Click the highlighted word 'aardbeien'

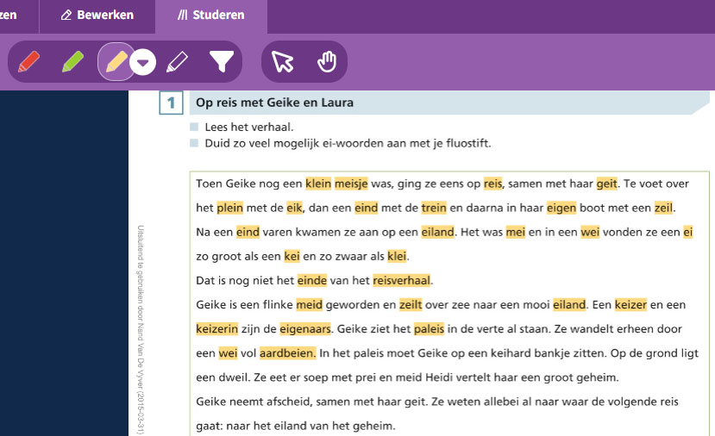(288, 353)
